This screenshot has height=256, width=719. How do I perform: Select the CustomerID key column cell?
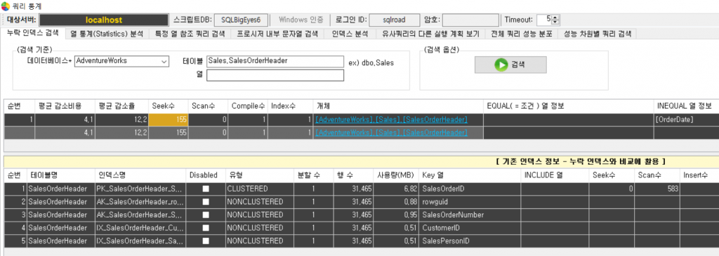(470, 228)
